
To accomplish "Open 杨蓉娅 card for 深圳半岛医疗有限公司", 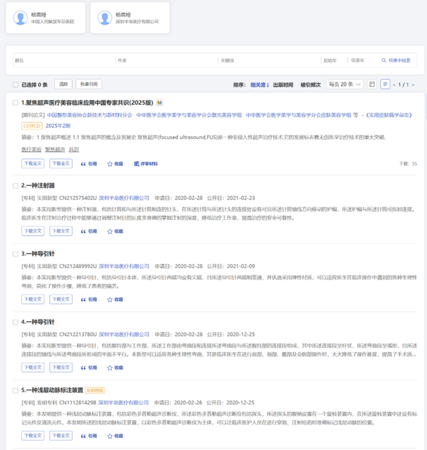I will click(x=130, y=18).
